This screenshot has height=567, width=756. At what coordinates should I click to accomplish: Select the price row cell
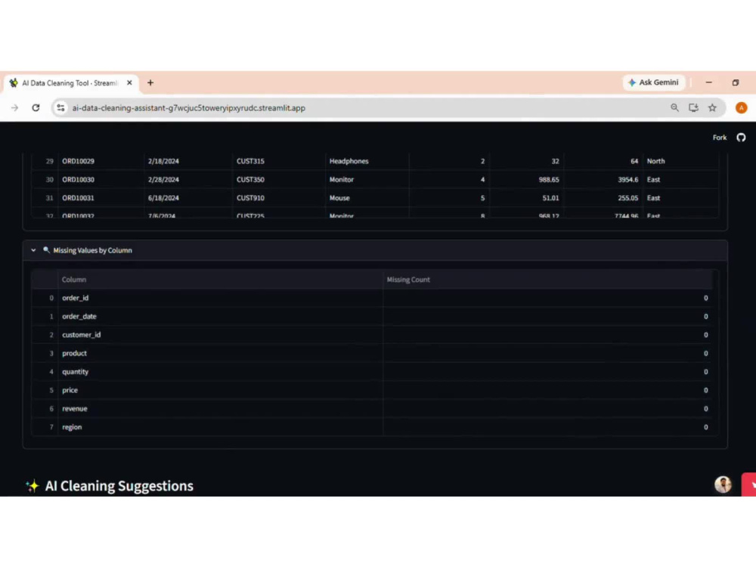click(220, 390)
